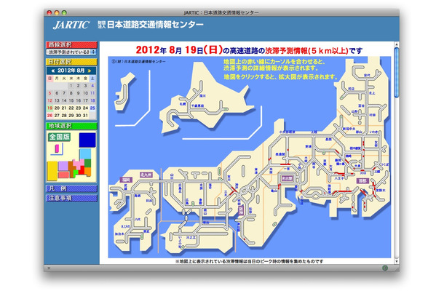
Task: Select August 24 in the calendar
Action: pyautogui.click(x=85, y=108)
